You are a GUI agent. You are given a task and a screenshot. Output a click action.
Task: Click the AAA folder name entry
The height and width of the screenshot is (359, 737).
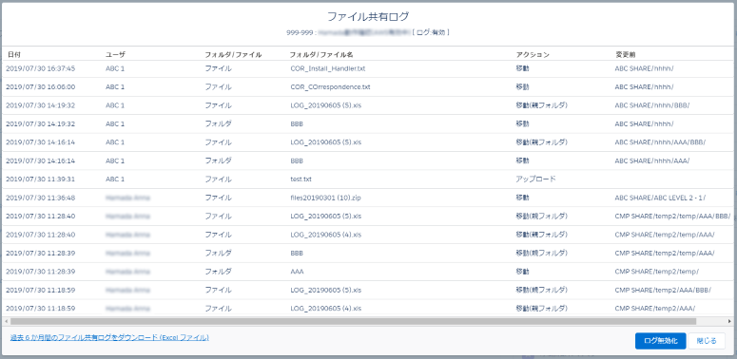[x=297, y=272]
